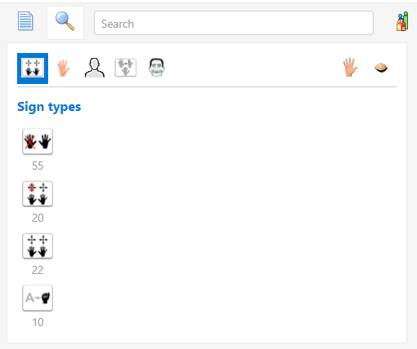Select the highlighted sign types filter tab

click(x=33, y=68)
